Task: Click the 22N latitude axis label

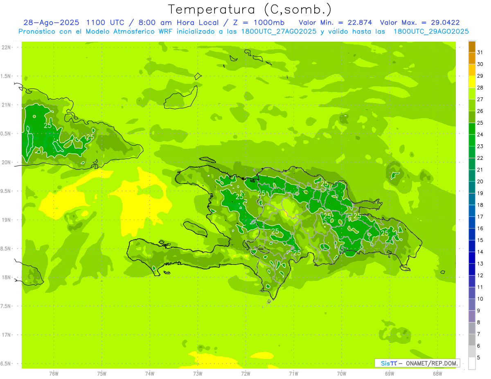Action: [6, 47]
